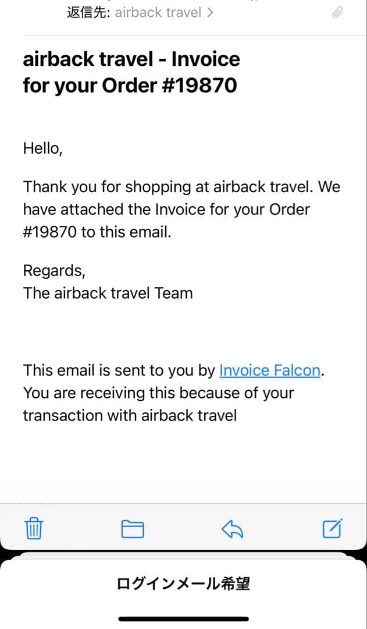This screenshot has width=367, height=629.
Task: Start a new email with the compose icon
Action: tap(332, 529)
